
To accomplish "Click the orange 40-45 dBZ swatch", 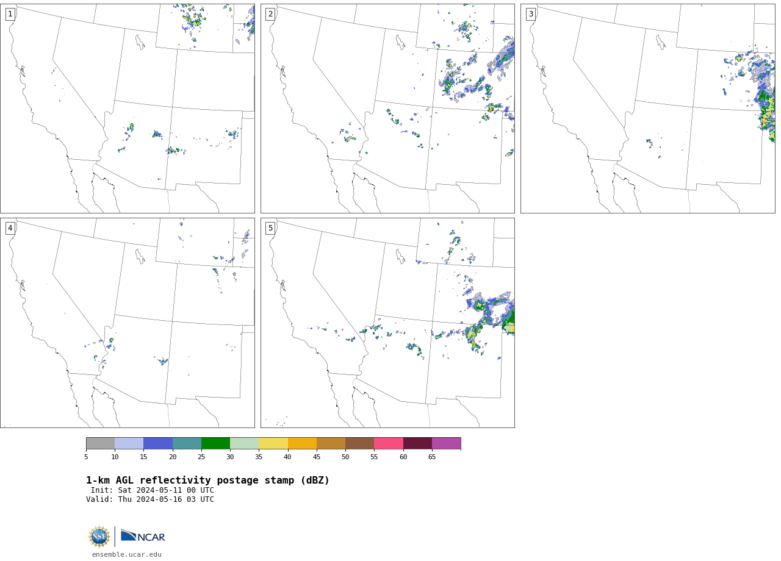I will tap(302, 443).
